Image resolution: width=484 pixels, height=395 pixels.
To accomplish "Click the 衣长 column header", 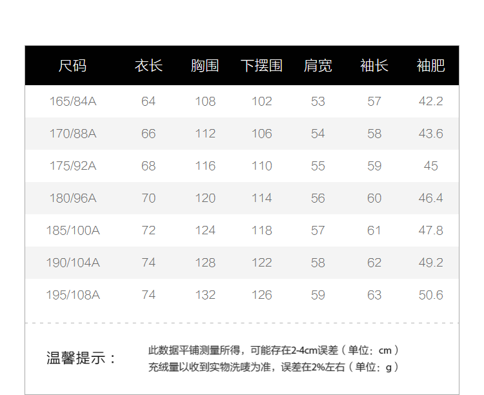I will pos(148,66).
